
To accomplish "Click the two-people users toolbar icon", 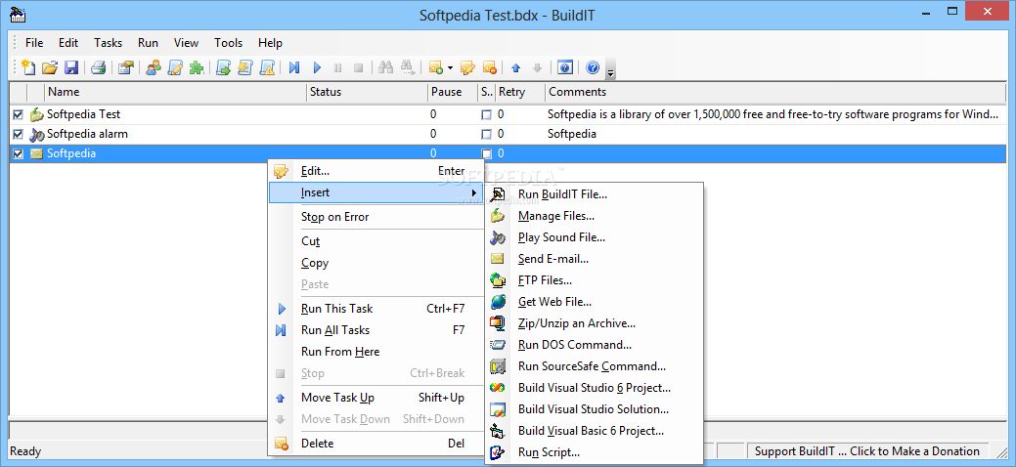I will (154, 66).
